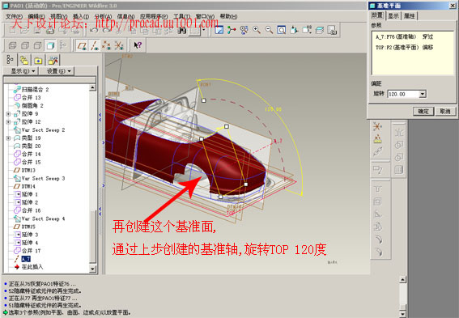The height and width of the screenshot is (318, 459).
Task: Click the 旋转 angle value field 120.00
Action: pyautogui.click(x=403, y=94)
